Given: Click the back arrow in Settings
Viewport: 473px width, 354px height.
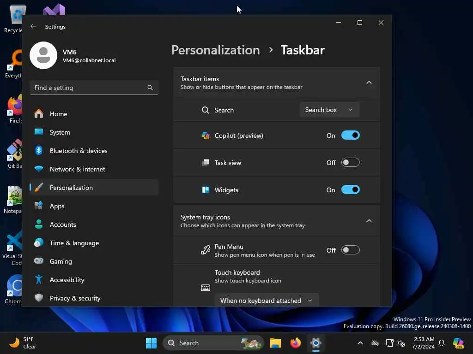Looking at the screenshot, I should tap(33, 26).
